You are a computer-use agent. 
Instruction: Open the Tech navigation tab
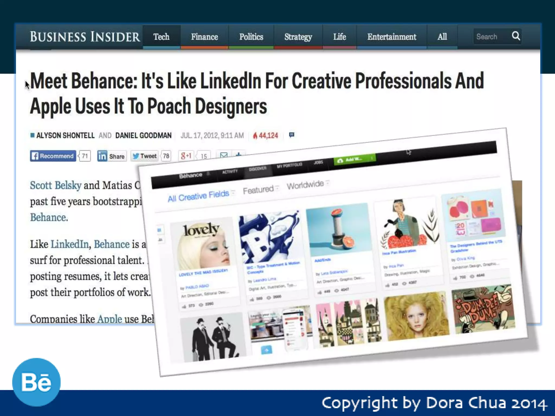[x=161, y=37]
